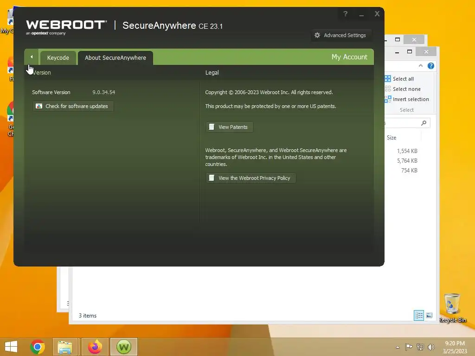Screen dimensions: 475x356
Task: Maximize the front File Explorer window
Action: pyautogui.click(x=410, y=52)
